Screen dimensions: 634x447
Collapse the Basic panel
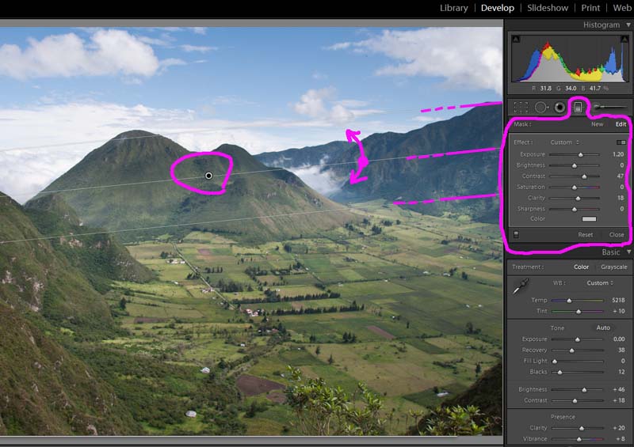(x=628, y=252)
